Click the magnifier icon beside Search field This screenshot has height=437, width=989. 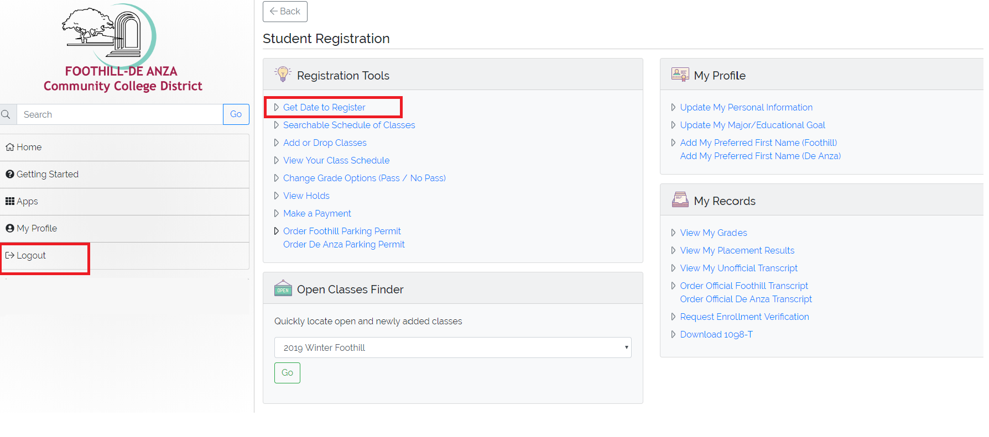[x=6, y=114]
